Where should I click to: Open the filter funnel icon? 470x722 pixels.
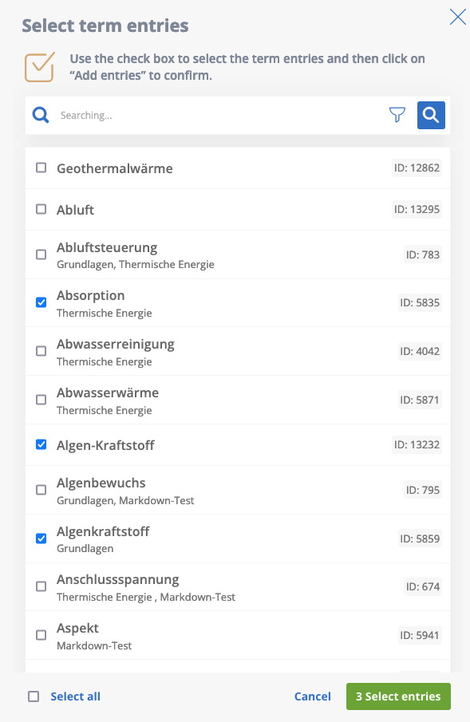point(397,115)
